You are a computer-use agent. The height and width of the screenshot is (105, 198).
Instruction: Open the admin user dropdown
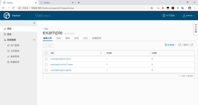188,16
